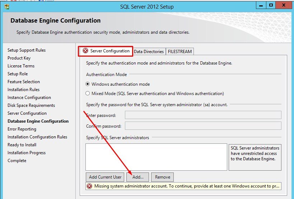Viewport: 294px width, 199px height.
Task: Click the SQL Server Setup title bar icon
Action: [x=7, y=7]
